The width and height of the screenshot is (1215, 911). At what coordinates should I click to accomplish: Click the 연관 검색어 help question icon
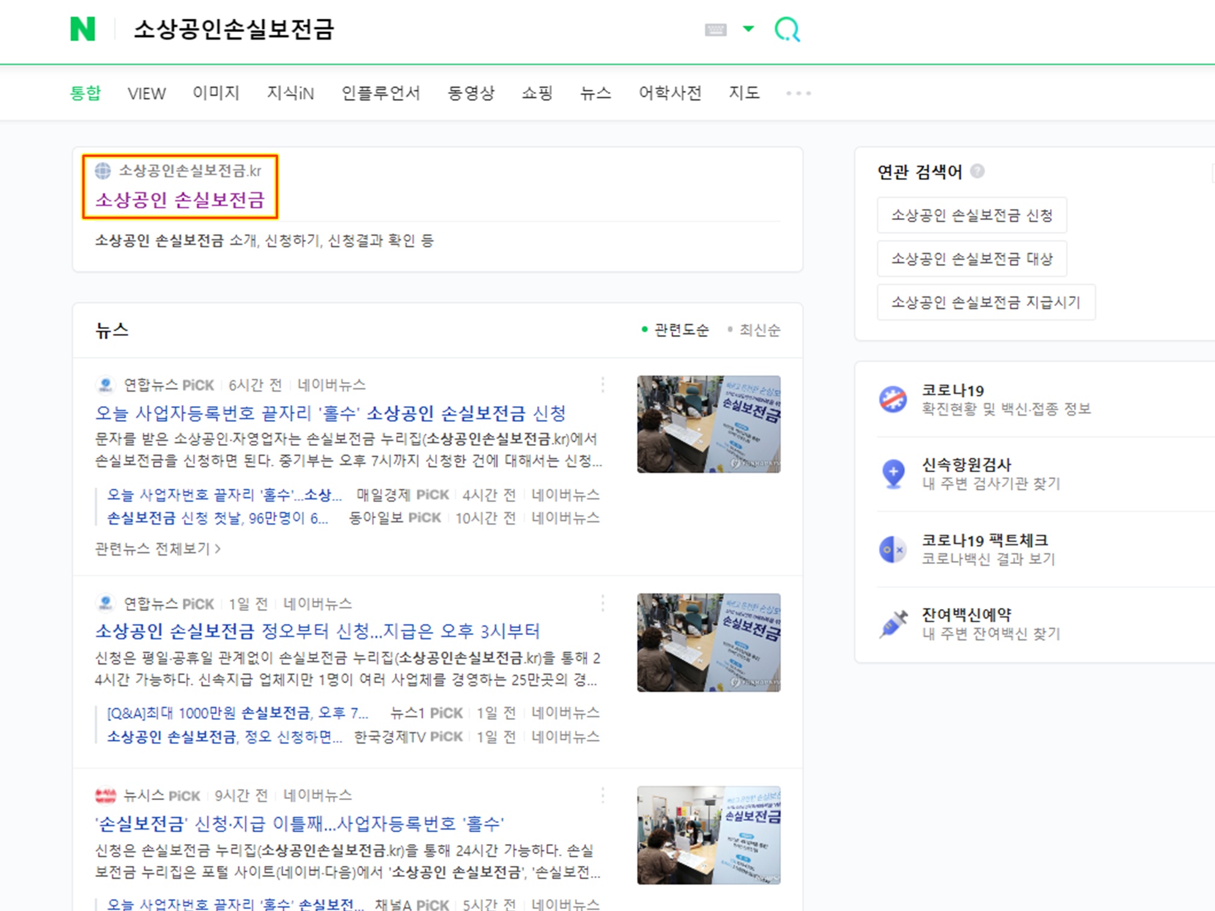[x=978, y=172]
